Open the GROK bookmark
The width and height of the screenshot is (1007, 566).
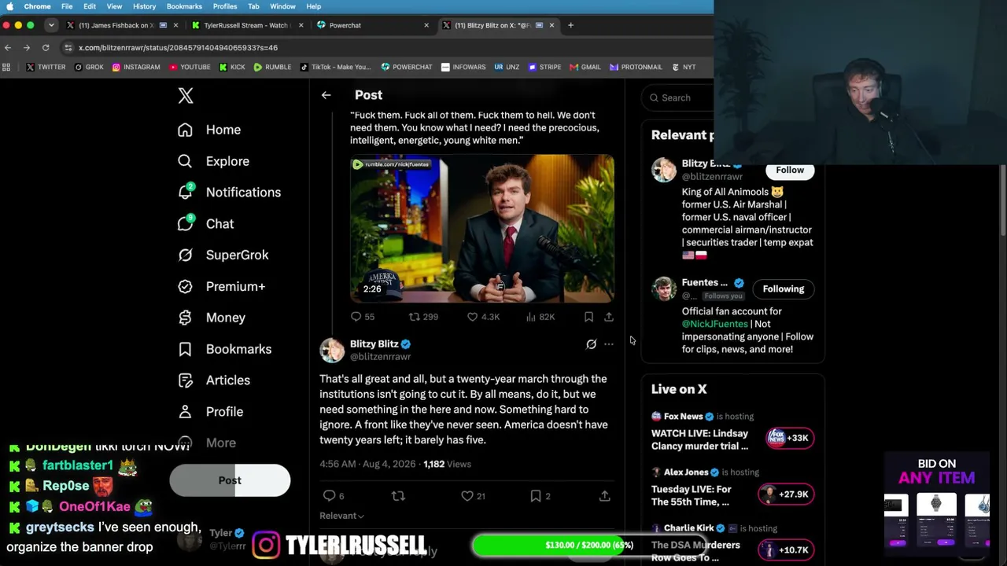89,68
